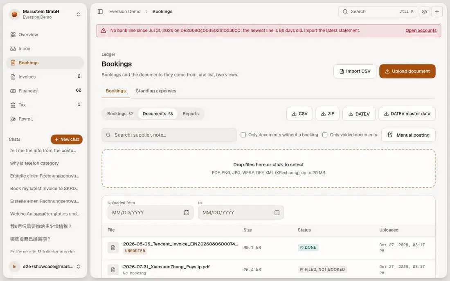Open chat 'tell me the info from the costu…'
450x281 pixels.
click(43, 151)
